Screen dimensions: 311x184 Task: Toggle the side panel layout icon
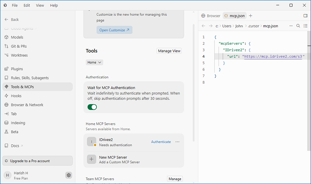306,16
